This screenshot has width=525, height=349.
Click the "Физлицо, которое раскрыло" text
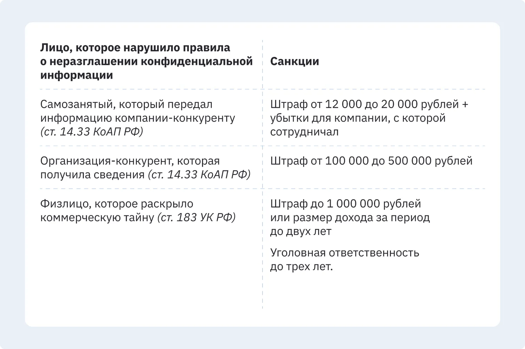[x=117, y=204]
